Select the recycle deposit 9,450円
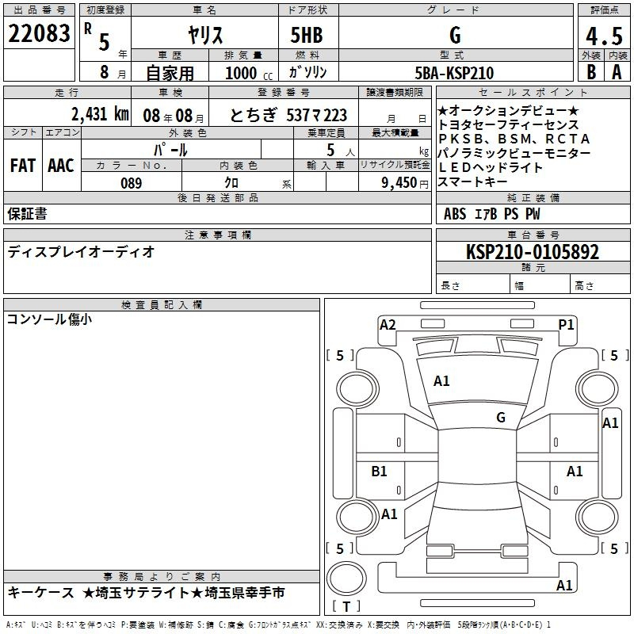634x634 pixels. pyautogui.click(x=405, y=183)
